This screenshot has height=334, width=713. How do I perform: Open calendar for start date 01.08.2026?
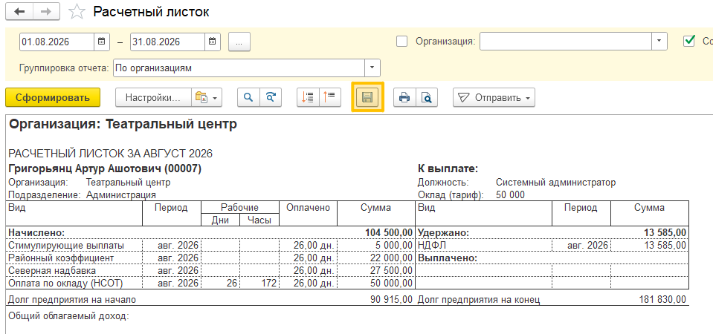point(102,42)
